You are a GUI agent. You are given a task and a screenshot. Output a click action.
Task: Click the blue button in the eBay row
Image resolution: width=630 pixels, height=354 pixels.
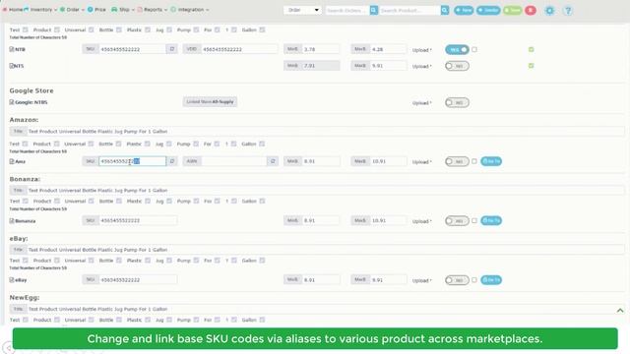click(491, 280)
